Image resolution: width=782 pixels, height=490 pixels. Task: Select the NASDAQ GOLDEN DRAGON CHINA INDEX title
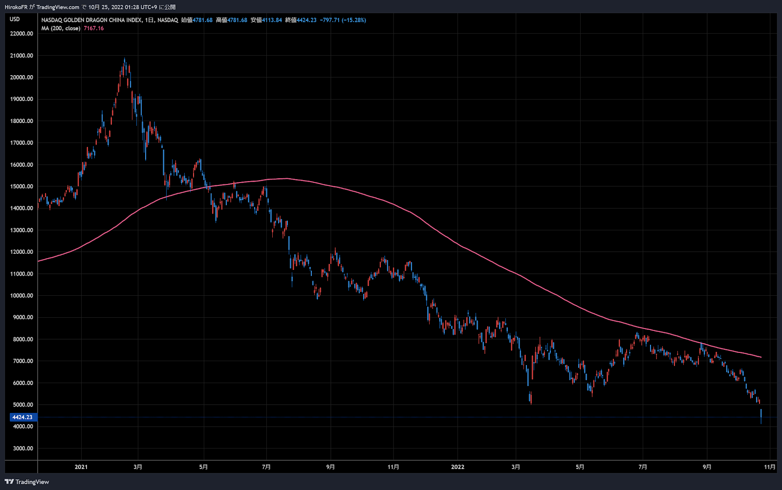click(91, 20)
